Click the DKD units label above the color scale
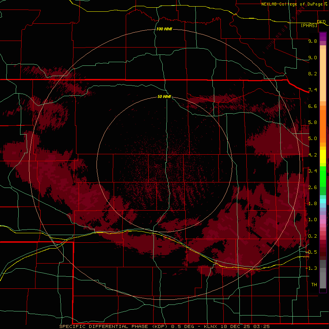 click(321, 22)
